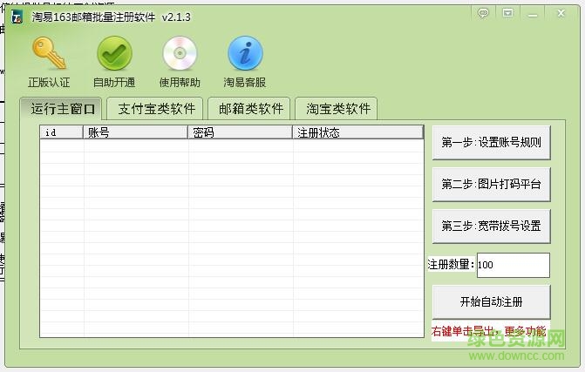Viewport: 585px width, 372px height.
Task: Open the title bar dropdown menu icon
Action: pos(507,13)
